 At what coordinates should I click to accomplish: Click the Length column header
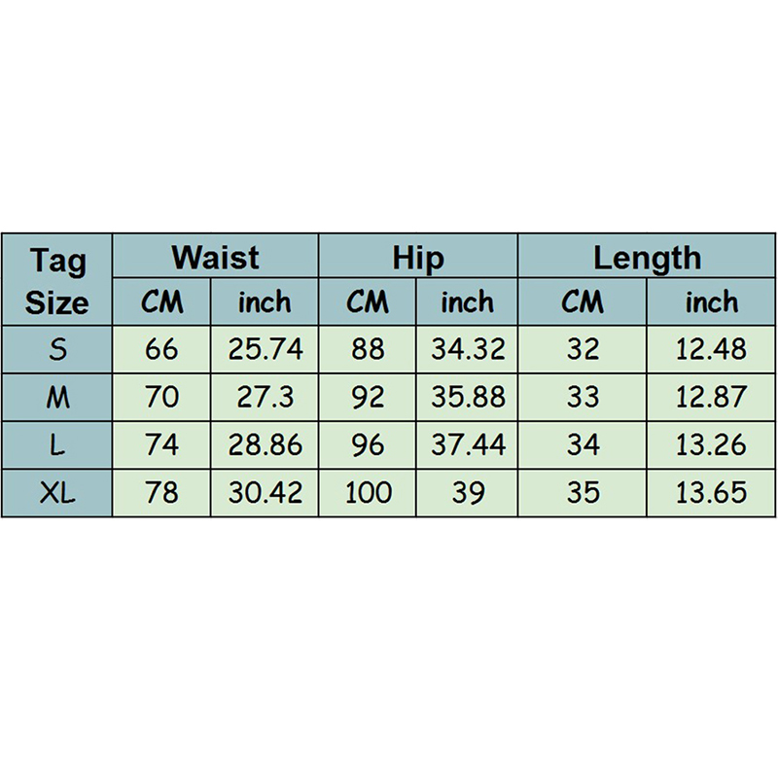pos(647,258)
